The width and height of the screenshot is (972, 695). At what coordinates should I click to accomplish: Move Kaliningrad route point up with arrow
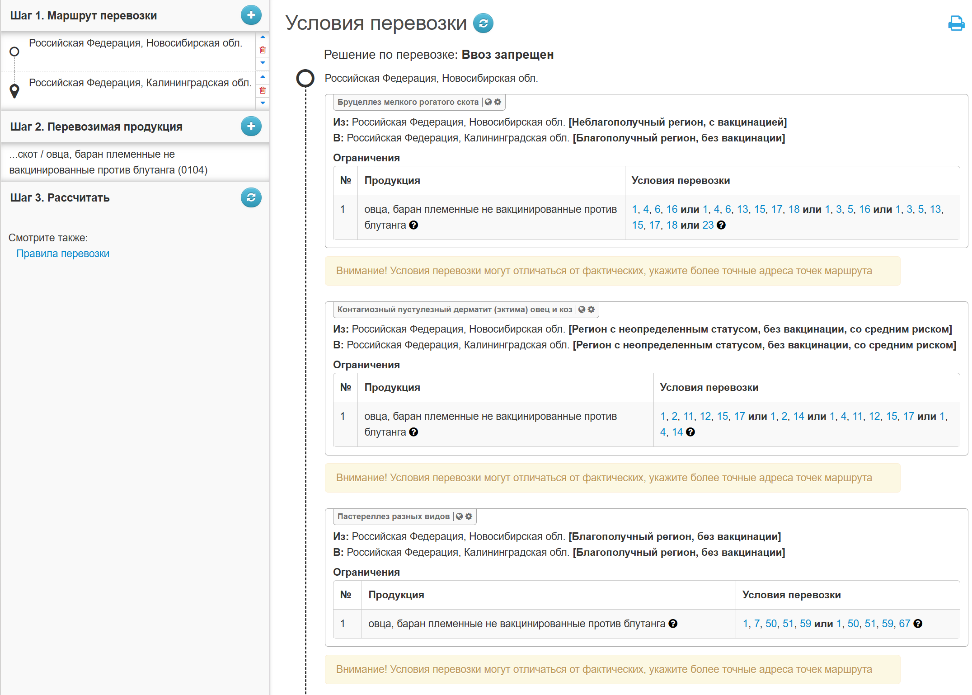point(263,77)
